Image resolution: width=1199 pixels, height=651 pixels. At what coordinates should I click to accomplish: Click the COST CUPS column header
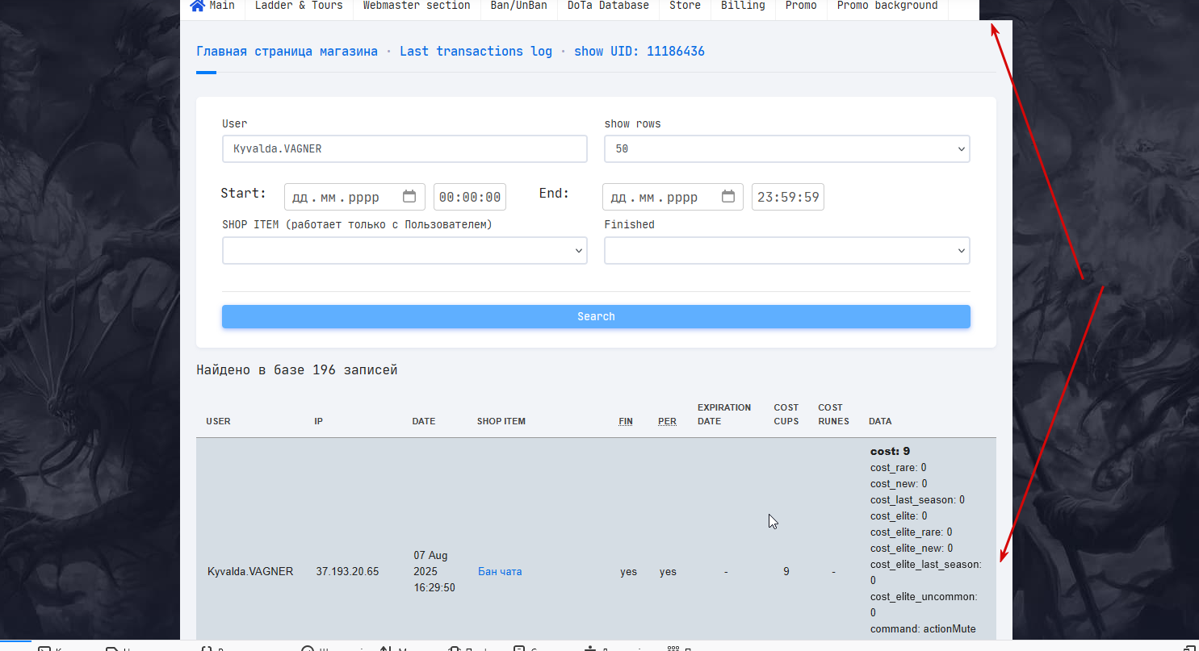coord(786,414)
